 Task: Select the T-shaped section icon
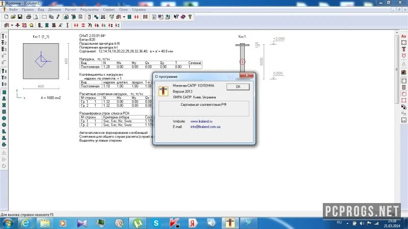[4, 99]
